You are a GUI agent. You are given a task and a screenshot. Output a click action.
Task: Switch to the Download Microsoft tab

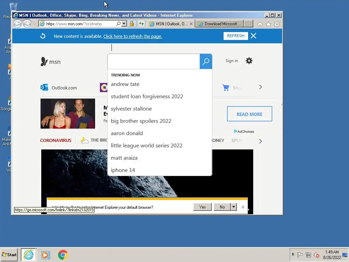coord(219,24)
